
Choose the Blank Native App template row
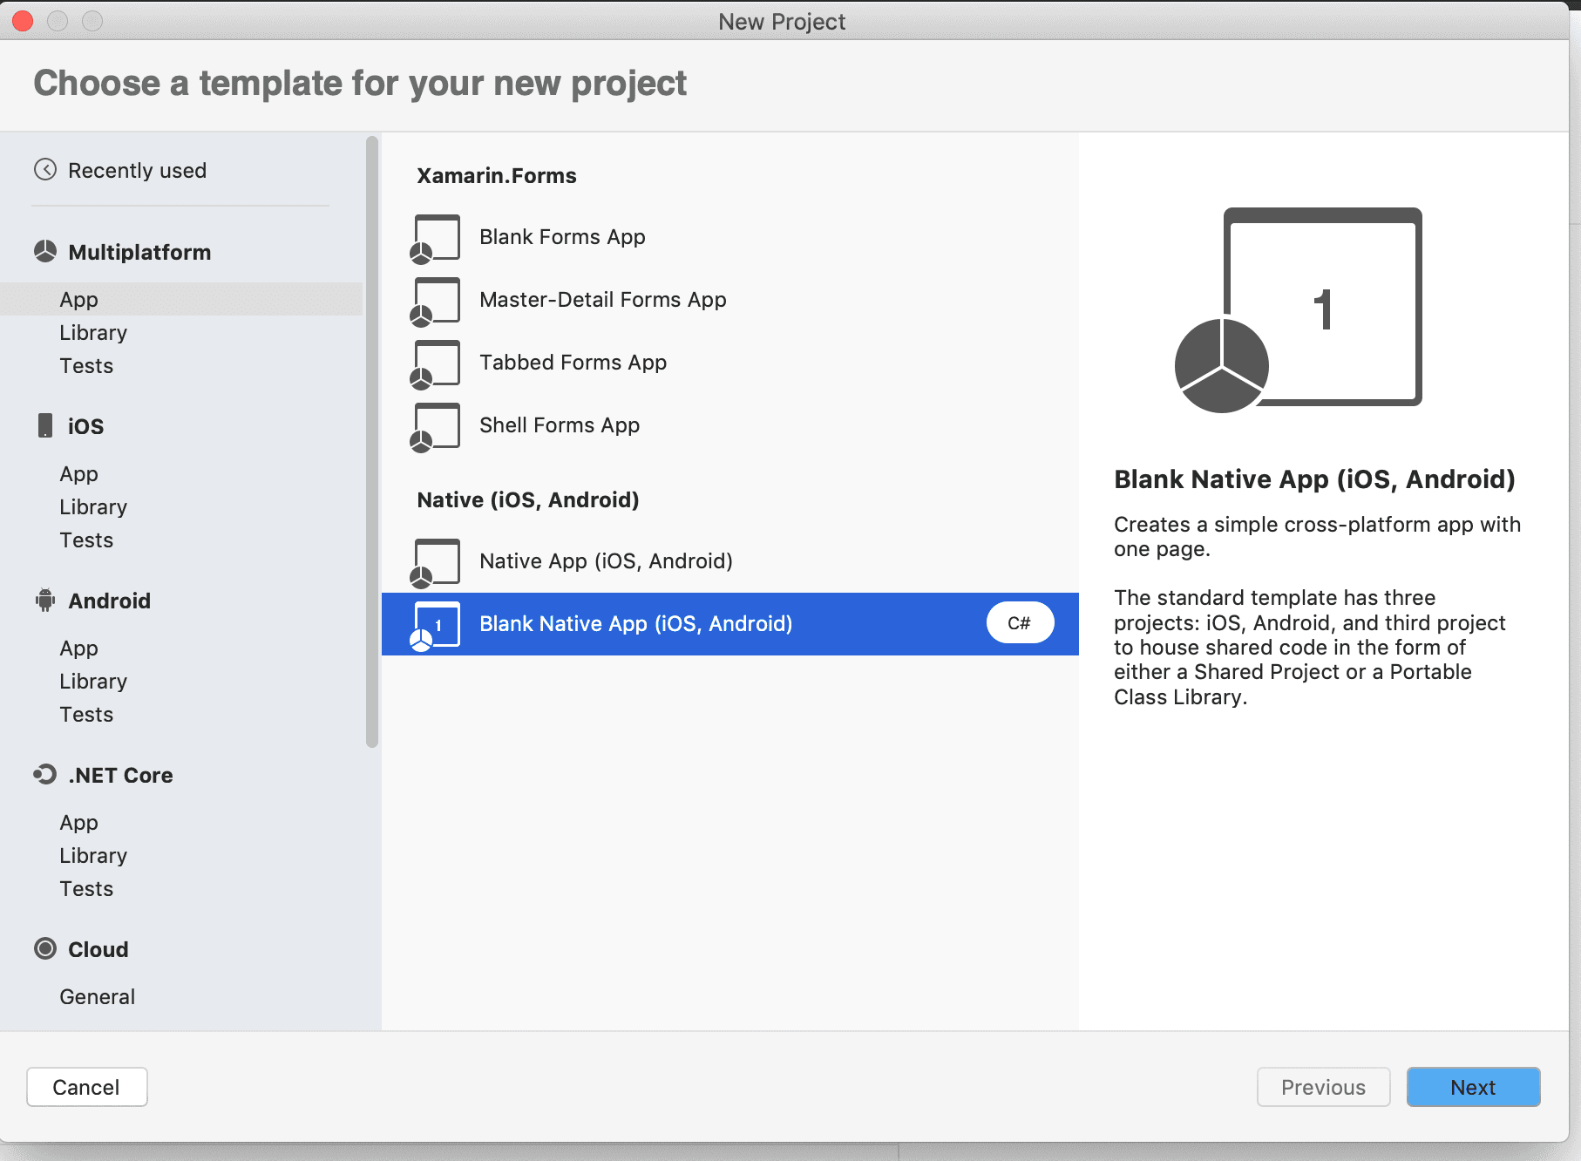(635, 624)
